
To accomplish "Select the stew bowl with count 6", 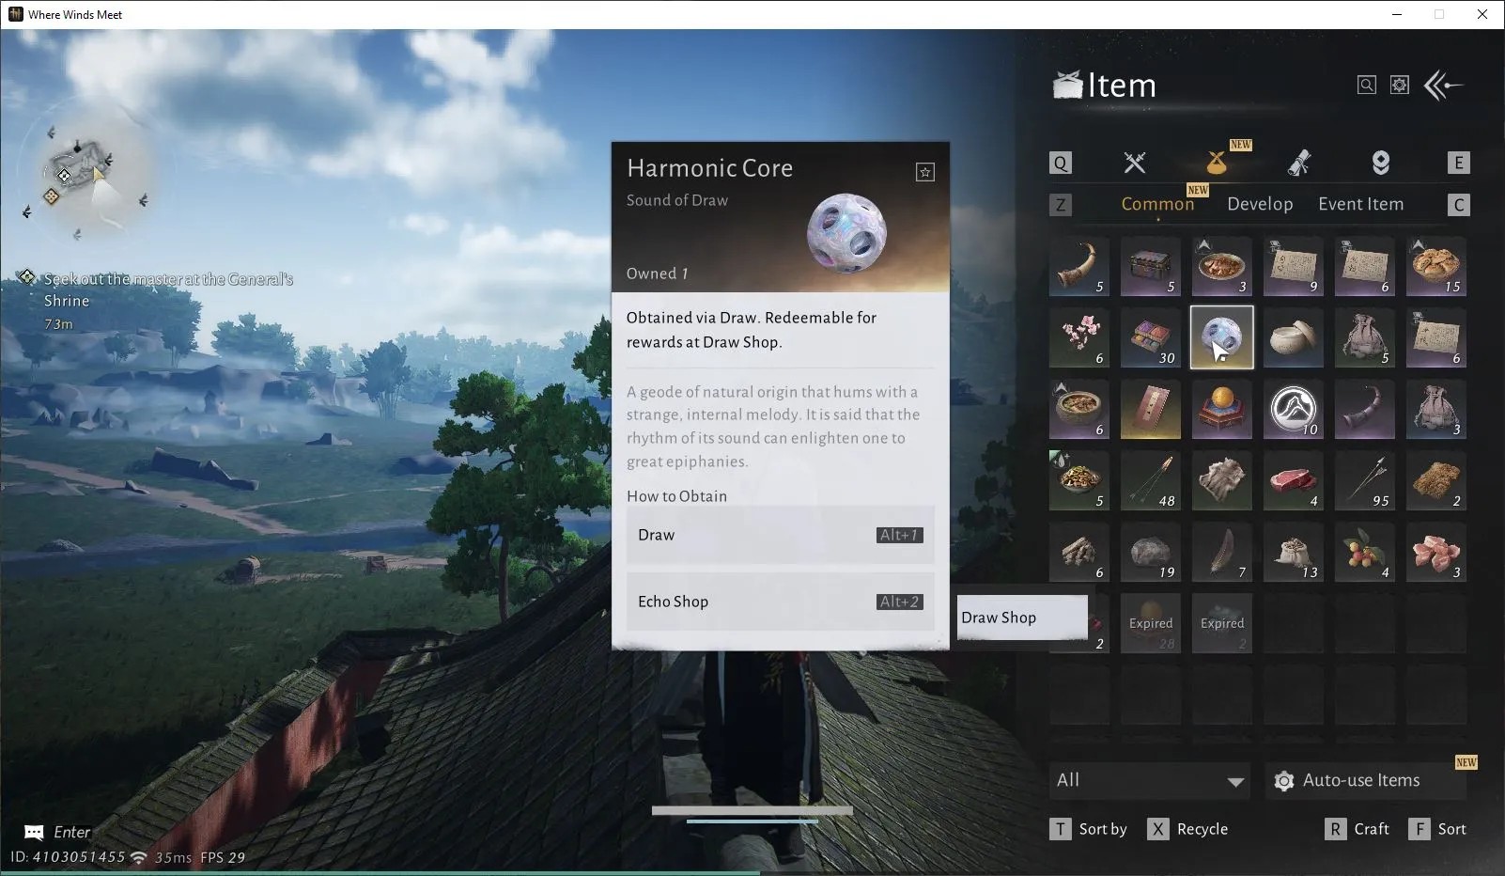I will (1079, 409).
